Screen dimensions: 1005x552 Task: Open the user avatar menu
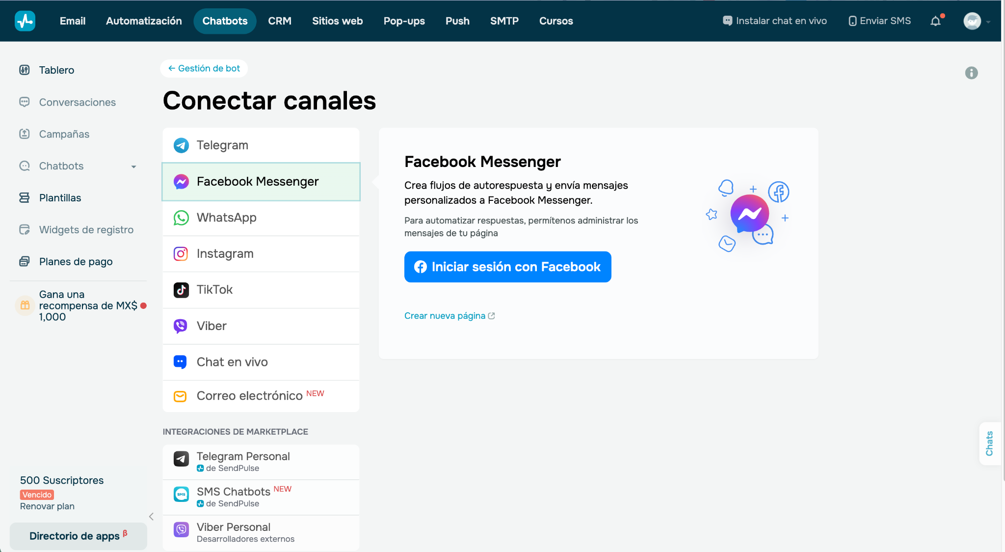click(972, 21)
